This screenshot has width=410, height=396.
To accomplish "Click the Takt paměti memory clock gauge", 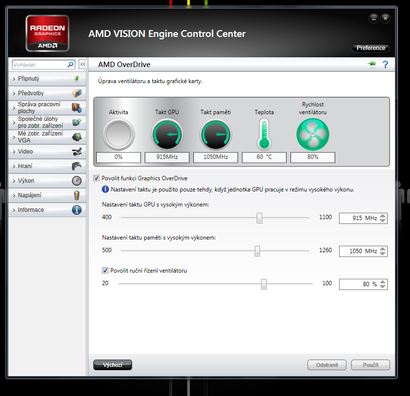I will 216,135.
